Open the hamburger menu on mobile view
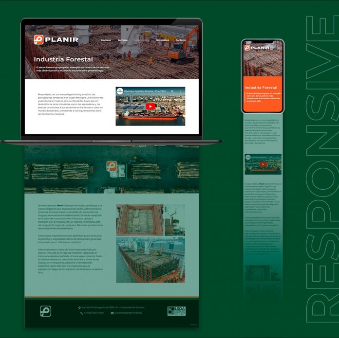Image resolution: width=339 pixels, height=338 pixels. [x=279, y=48]
